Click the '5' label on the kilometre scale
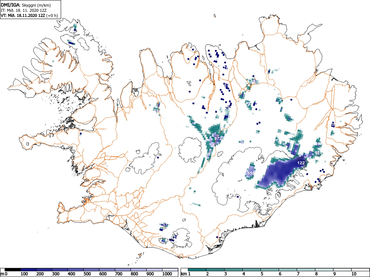Viewport: 370px width, 277px height. [262, 274]
